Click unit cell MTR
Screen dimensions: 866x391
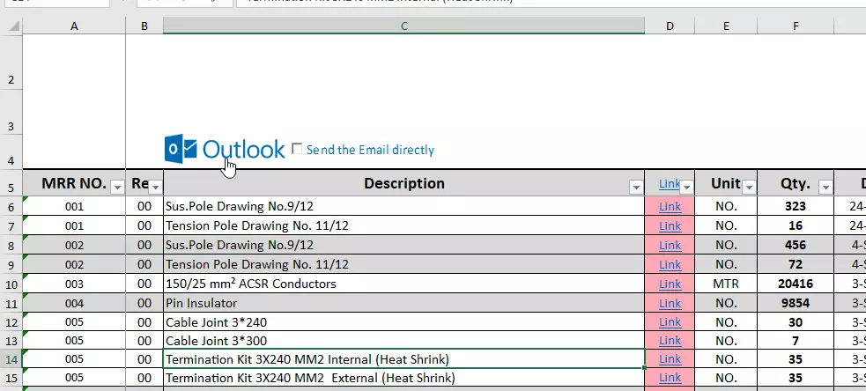(726, 284)
